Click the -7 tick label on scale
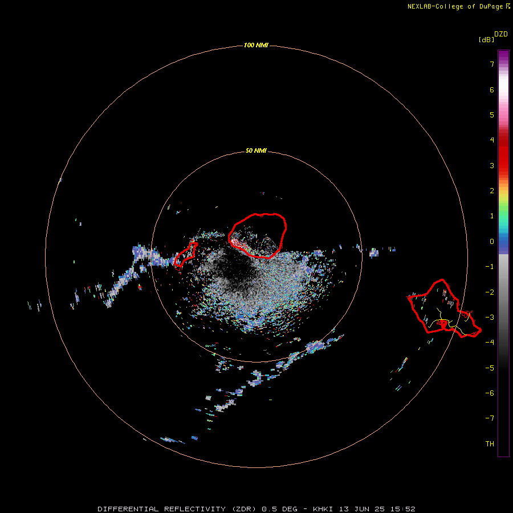Image resolution: width=513 pixels, height=513 pixels. point(490,418)
